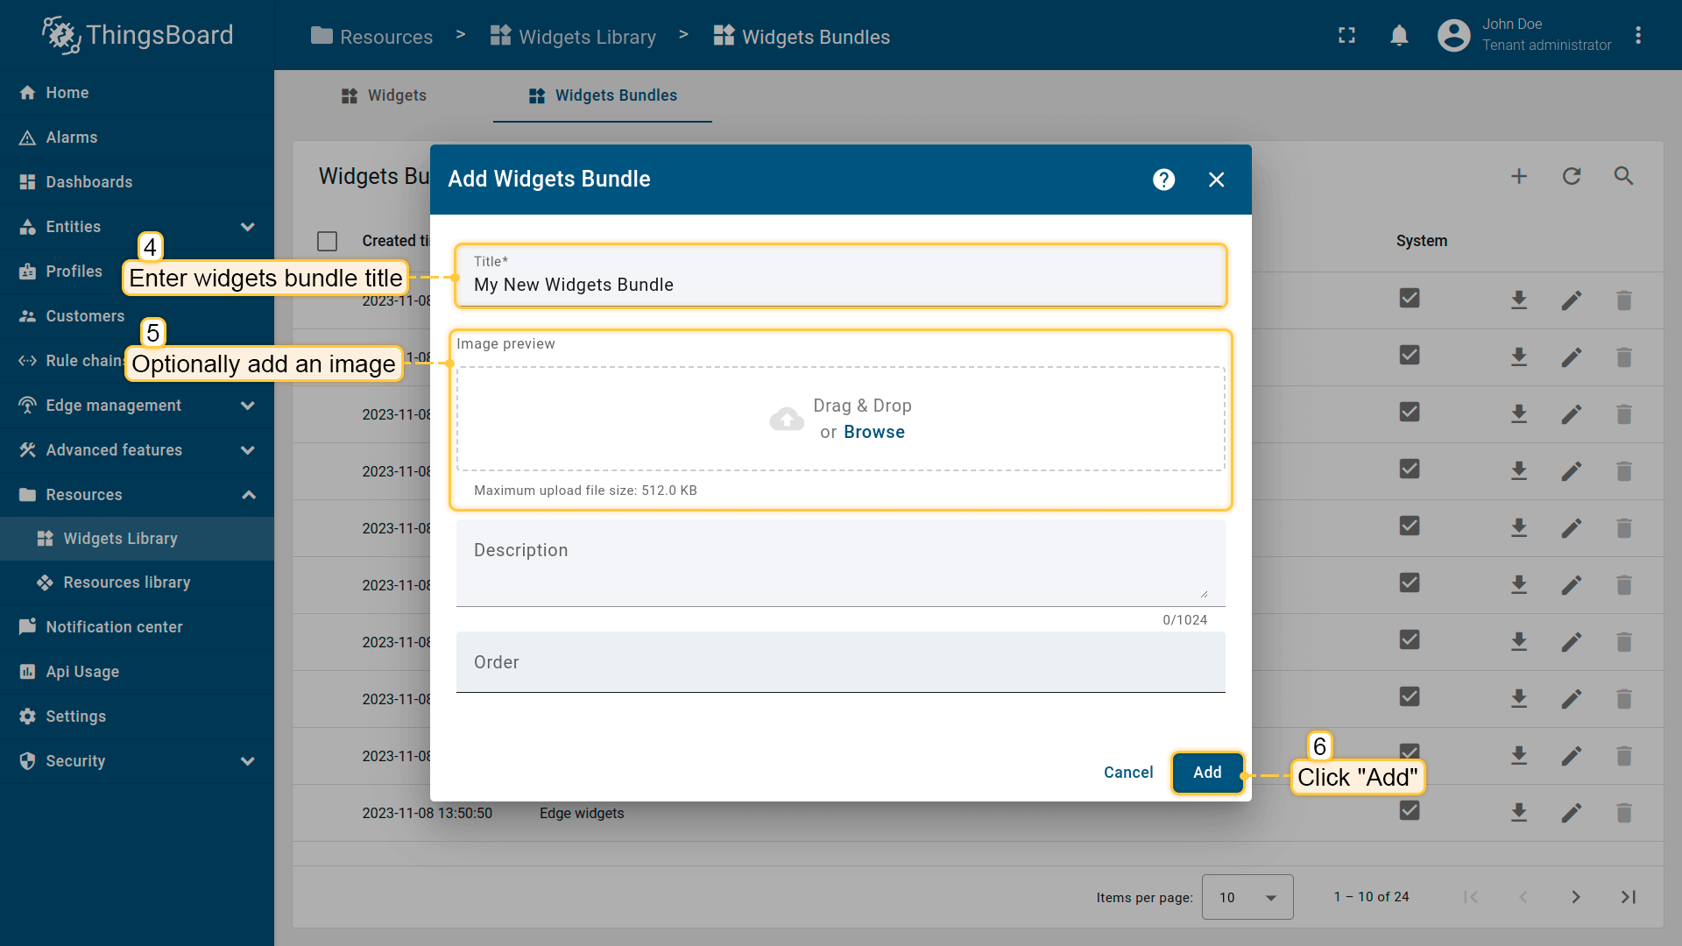This screenshot has height=946, width=1682.
Task: Edit Edge widgets bundle with pencil icon
Action: point(1571,813)
